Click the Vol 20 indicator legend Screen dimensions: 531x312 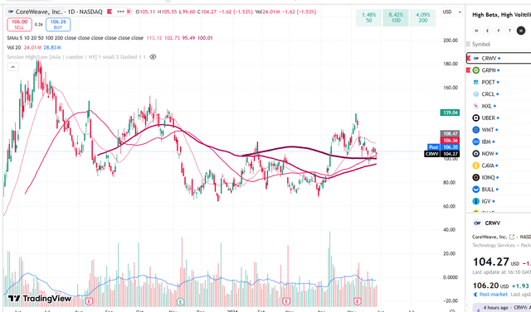14,47
